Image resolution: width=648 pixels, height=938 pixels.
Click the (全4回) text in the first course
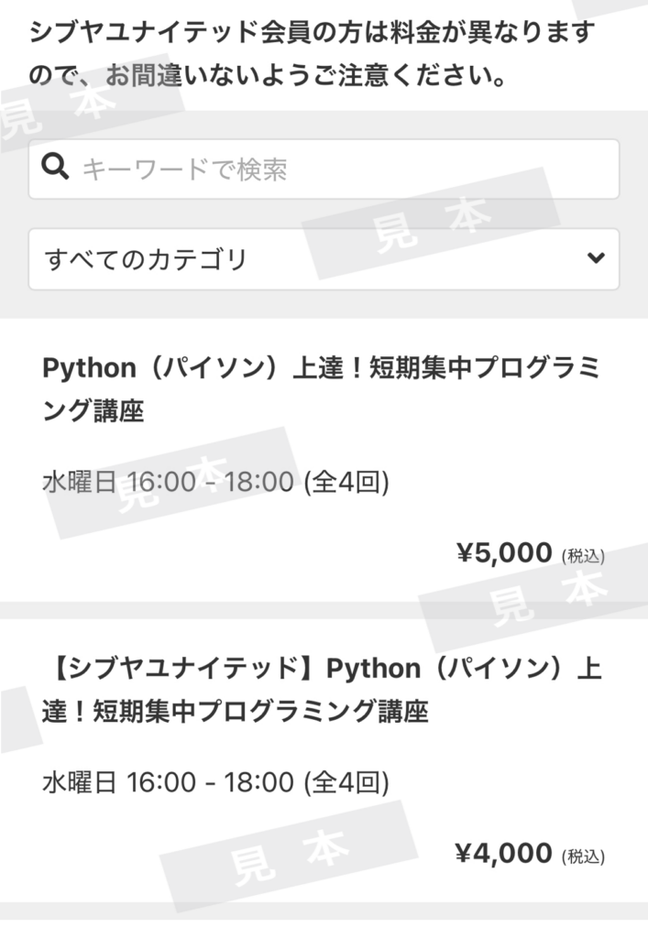point(346,481)
